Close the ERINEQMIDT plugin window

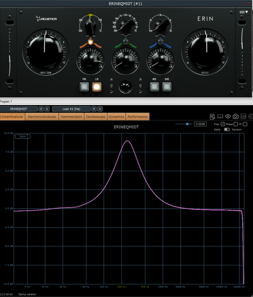pyautogui.click(x=248, y=3)
